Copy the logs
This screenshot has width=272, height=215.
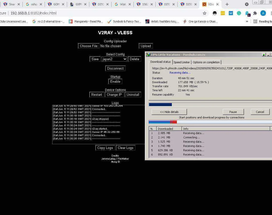pos(105,148)
